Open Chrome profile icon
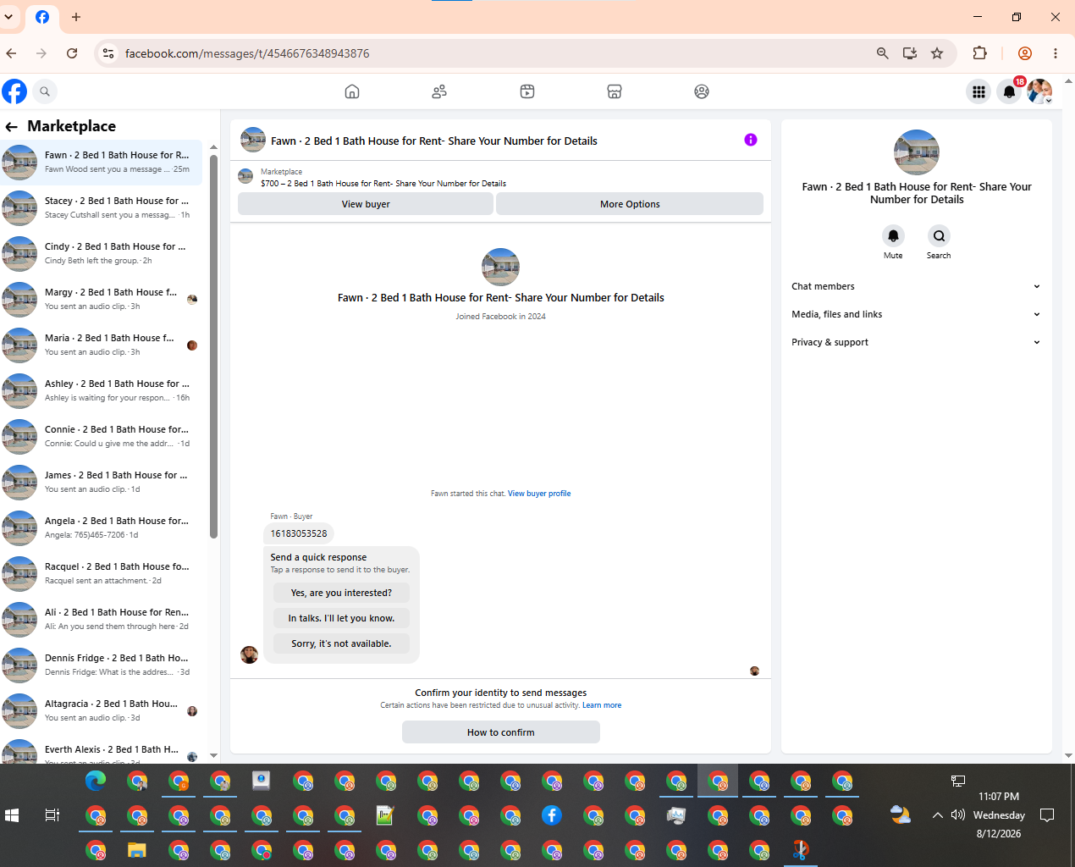 (1025, 53)
